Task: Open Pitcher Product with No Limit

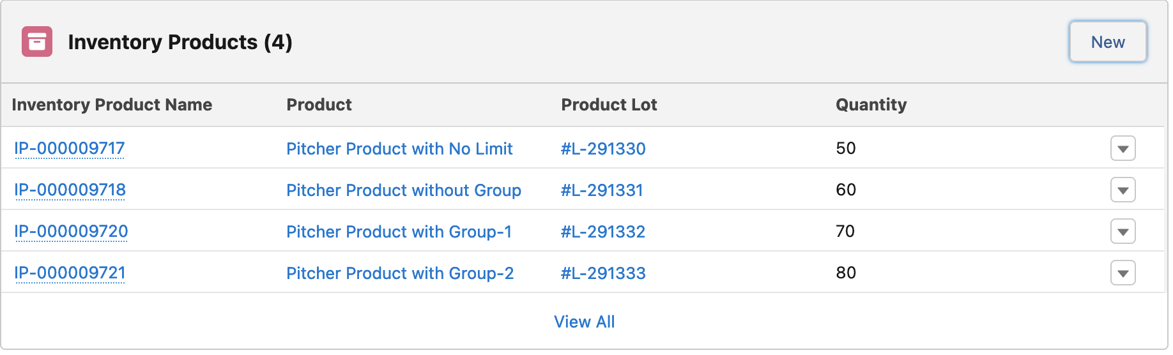Action: (x=399, y=149)
